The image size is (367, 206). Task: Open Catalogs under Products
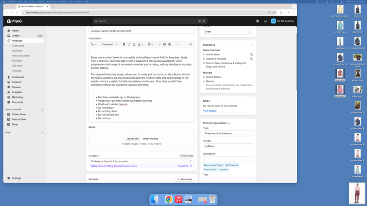(17, 71)
